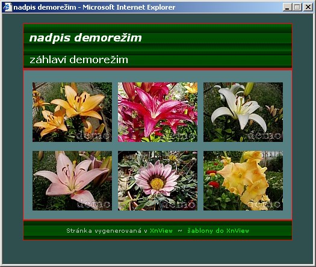Click the demo watermark on yellow gladiolus photo
The height and width of the screenshot is (267, 316).
262,204
